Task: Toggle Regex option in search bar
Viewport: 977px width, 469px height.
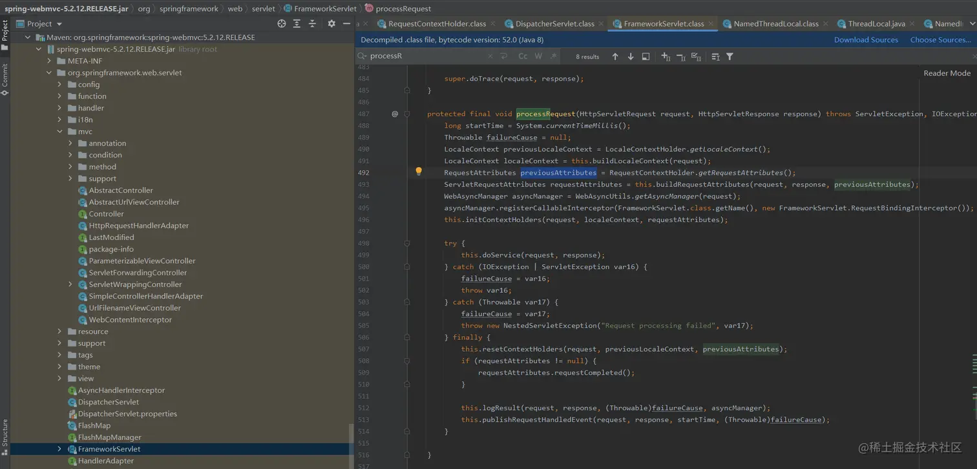Action: coord(553,56)
